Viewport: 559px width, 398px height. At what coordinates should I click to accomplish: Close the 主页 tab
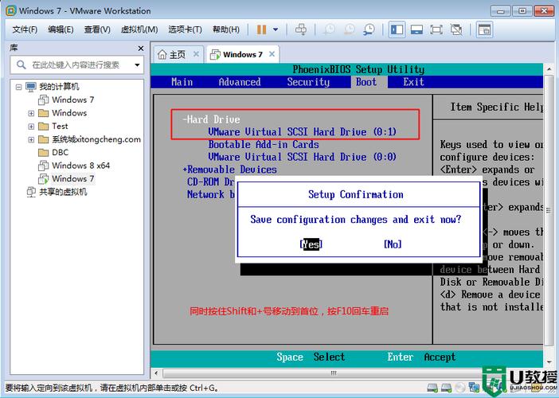click(x=196, y=54)
